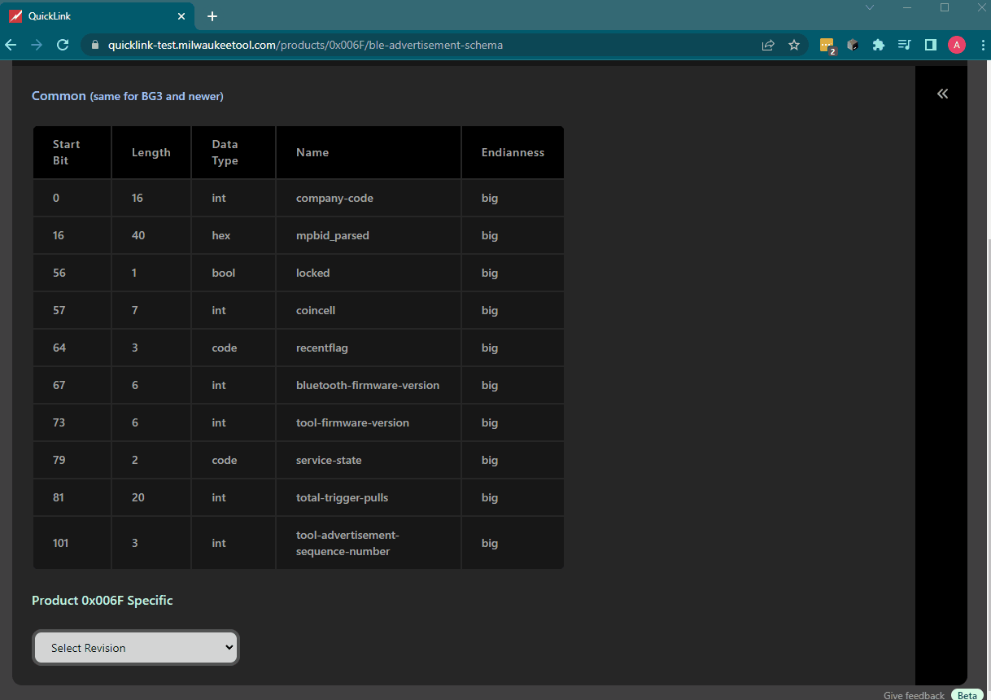Click the length 40 cell
Screen dimensions: 991x700
pyautogui.click(x=151, y=235)
